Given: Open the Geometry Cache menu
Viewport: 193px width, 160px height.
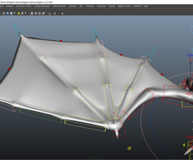Looking at the screenshot, I should pos(24,6).
